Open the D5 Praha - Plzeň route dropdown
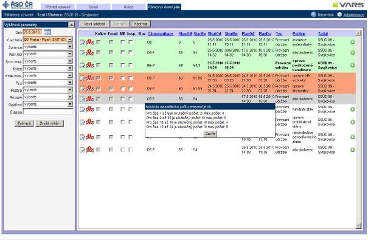 coord(70,39)
